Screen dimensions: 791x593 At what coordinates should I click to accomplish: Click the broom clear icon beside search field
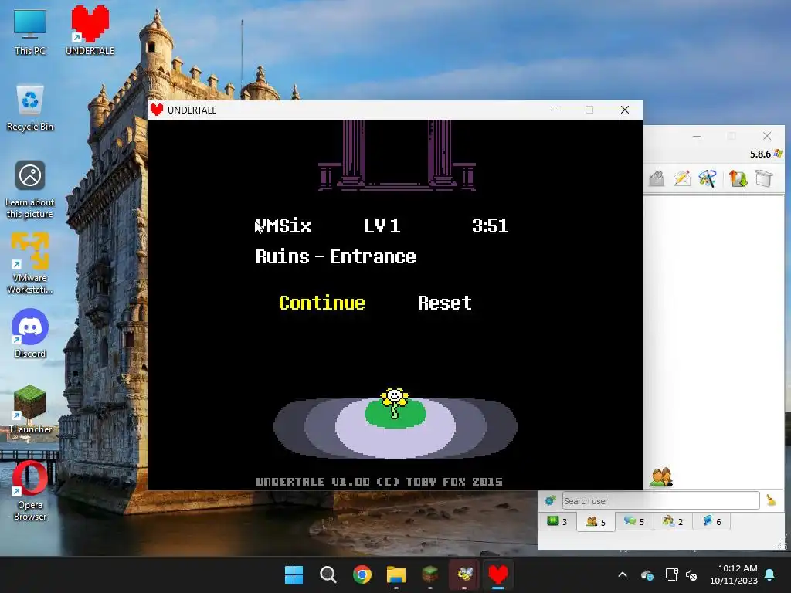click(771, 500)
